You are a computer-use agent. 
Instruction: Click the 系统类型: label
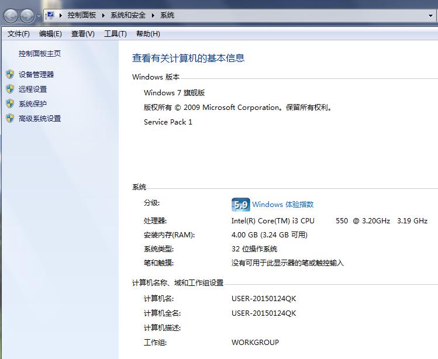(158, 248)
